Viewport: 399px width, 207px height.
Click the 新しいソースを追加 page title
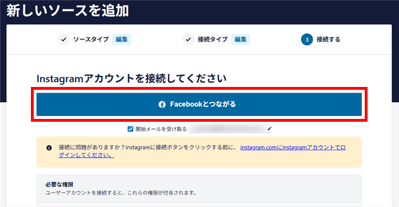pyautogui.click(x=67, y=11)
